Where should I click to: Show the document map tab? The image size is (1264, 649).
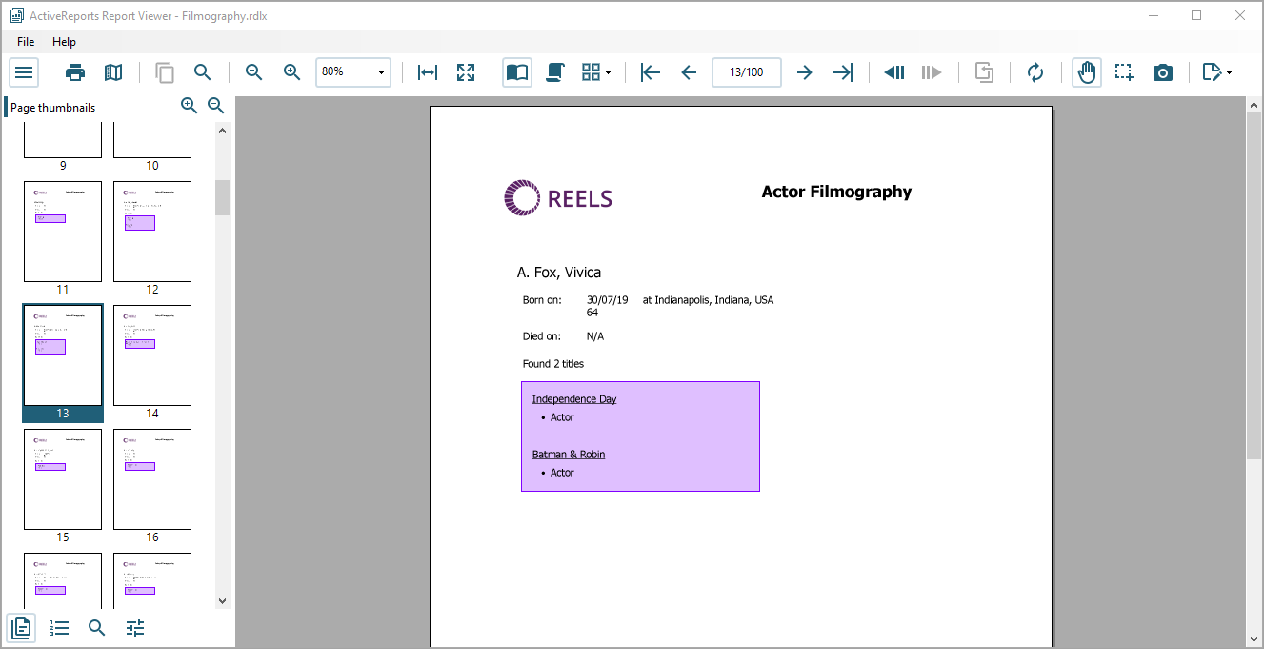click(x=60, y=628)
